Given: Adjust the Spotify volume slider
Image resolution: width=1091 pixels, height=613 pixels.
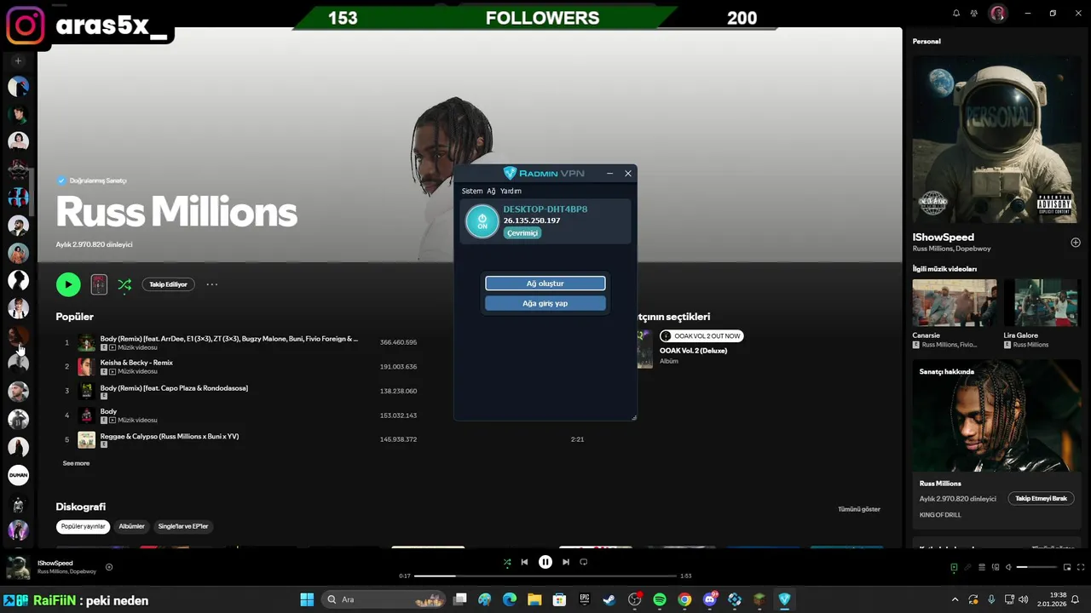Looking at the screenshot, I should coord(1036,567).
